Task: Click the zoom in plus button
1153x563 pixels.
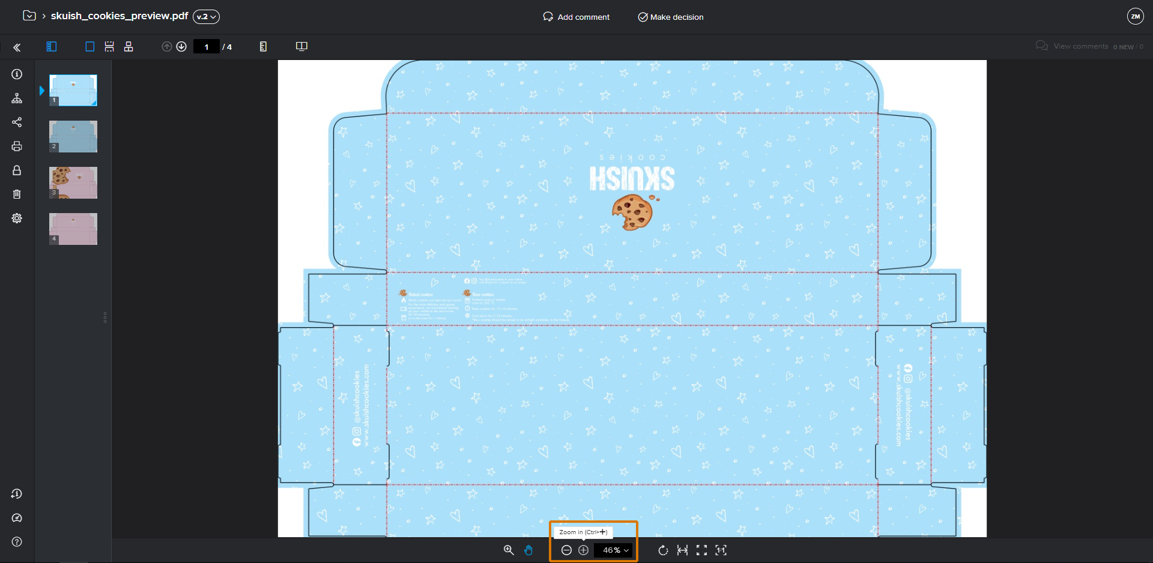Action: 583,550
